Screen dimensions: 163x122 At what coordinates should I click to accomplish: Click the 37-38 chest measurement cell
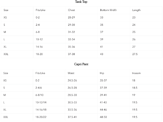coord(71,54)
